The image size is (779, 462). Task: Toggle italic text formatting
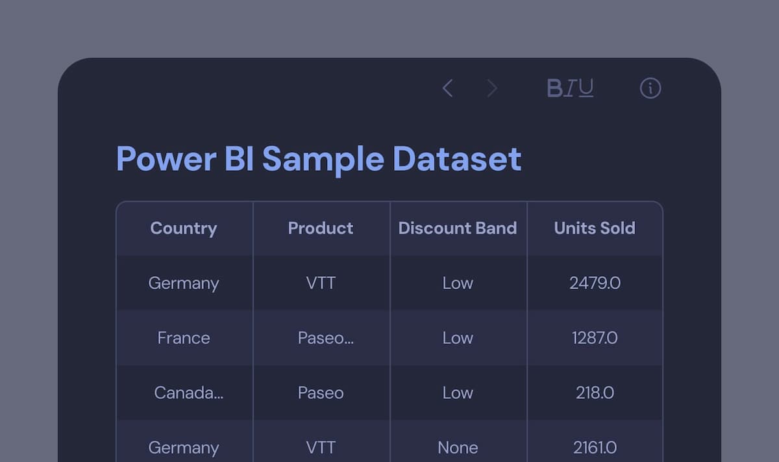tap(570, 88)
